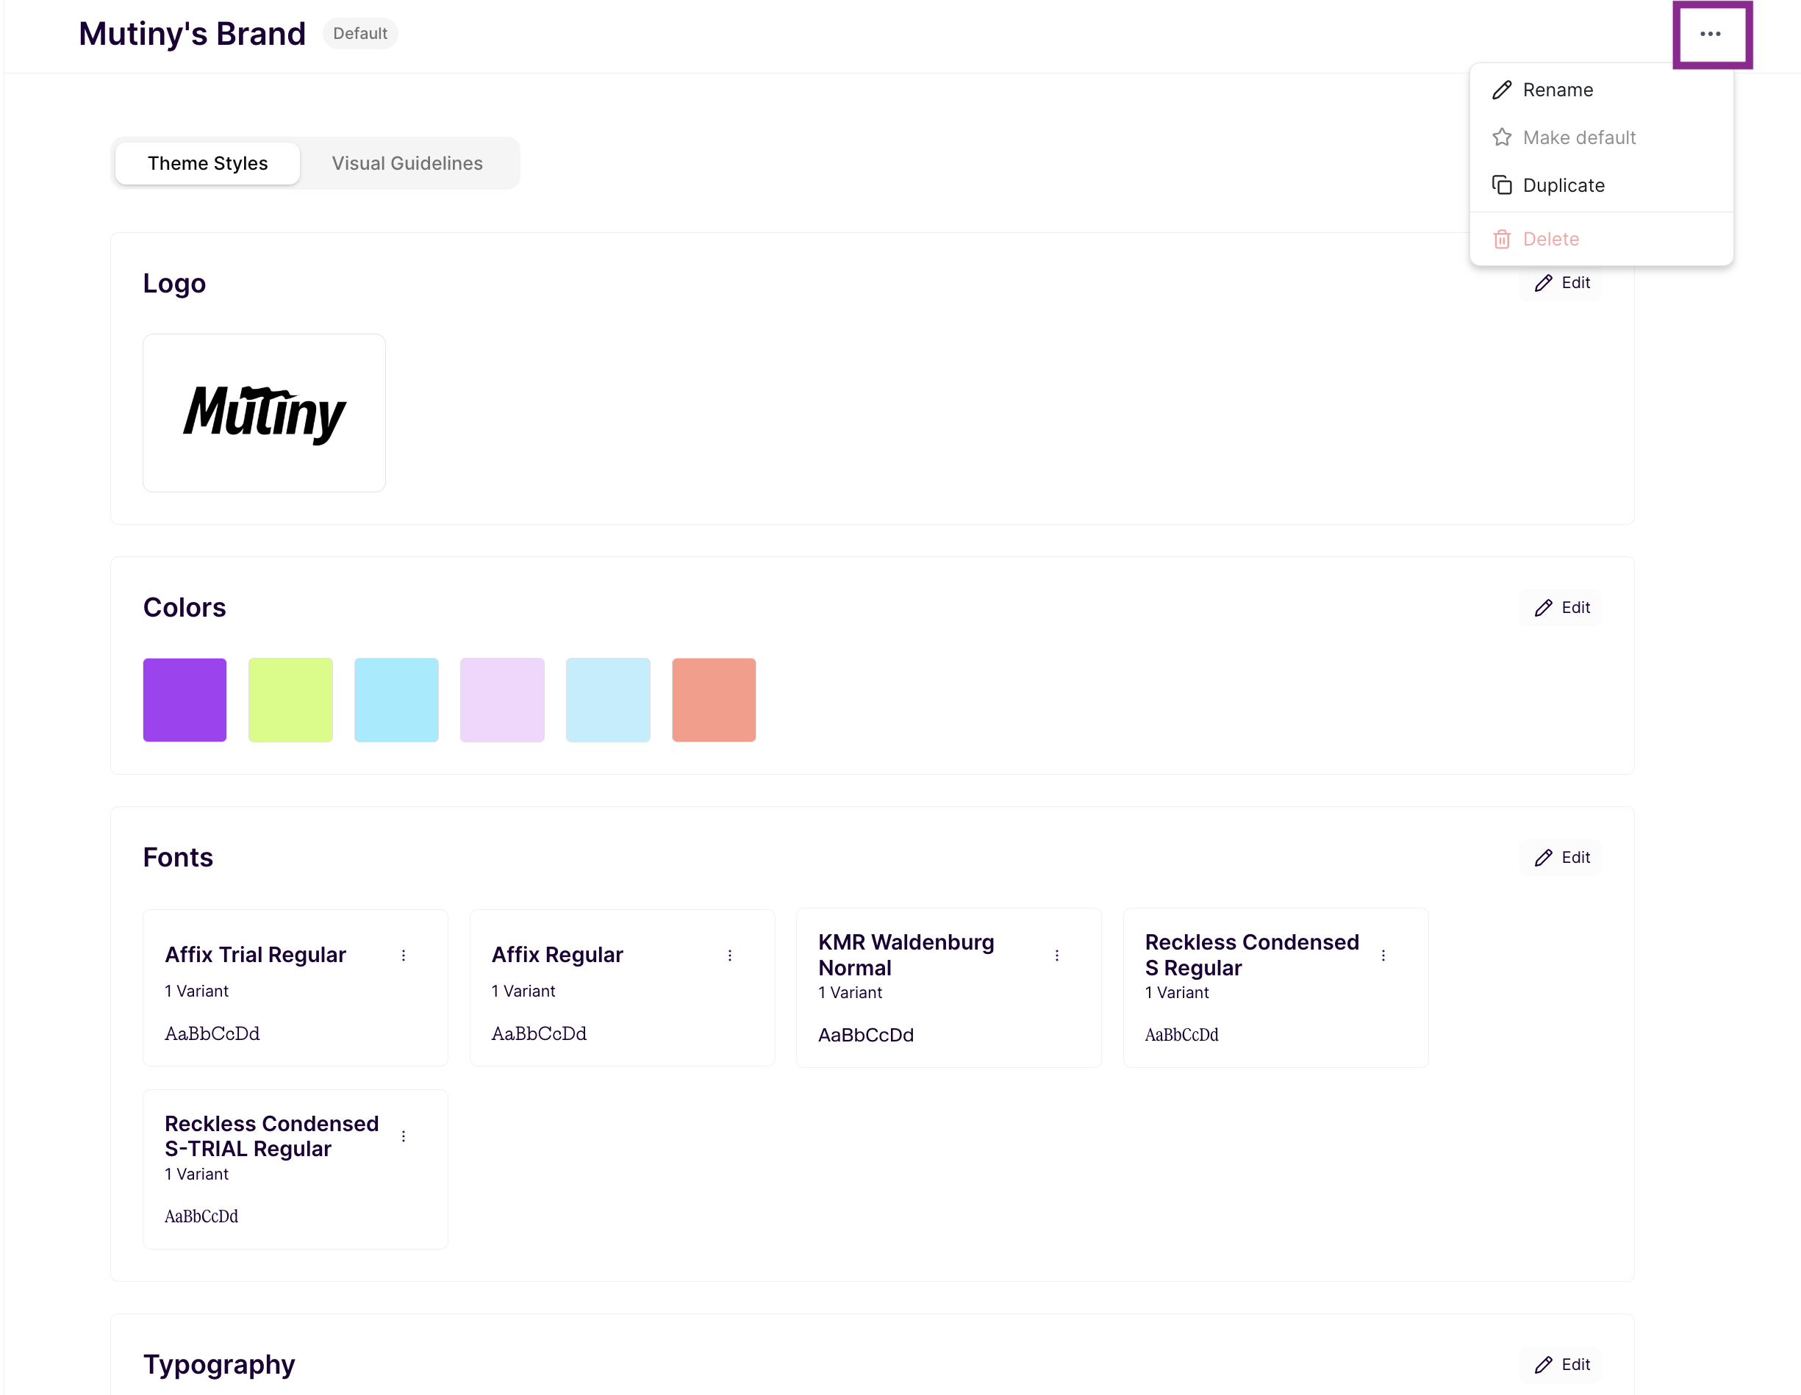Switch to the Theme Styles tab
Viewport: 1801px width, 1395px height.
pyautogui.click(x=208, y=163)
